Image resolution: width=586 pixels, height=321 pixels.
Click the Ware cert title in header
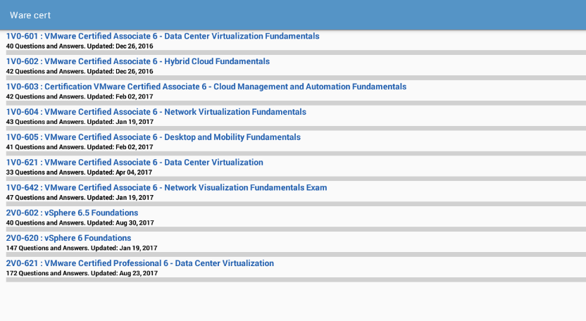tap(30, 15)
